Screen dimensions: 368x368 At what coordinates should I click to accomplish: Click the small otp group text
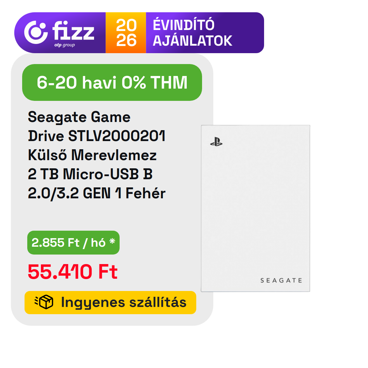coord(64,45)
